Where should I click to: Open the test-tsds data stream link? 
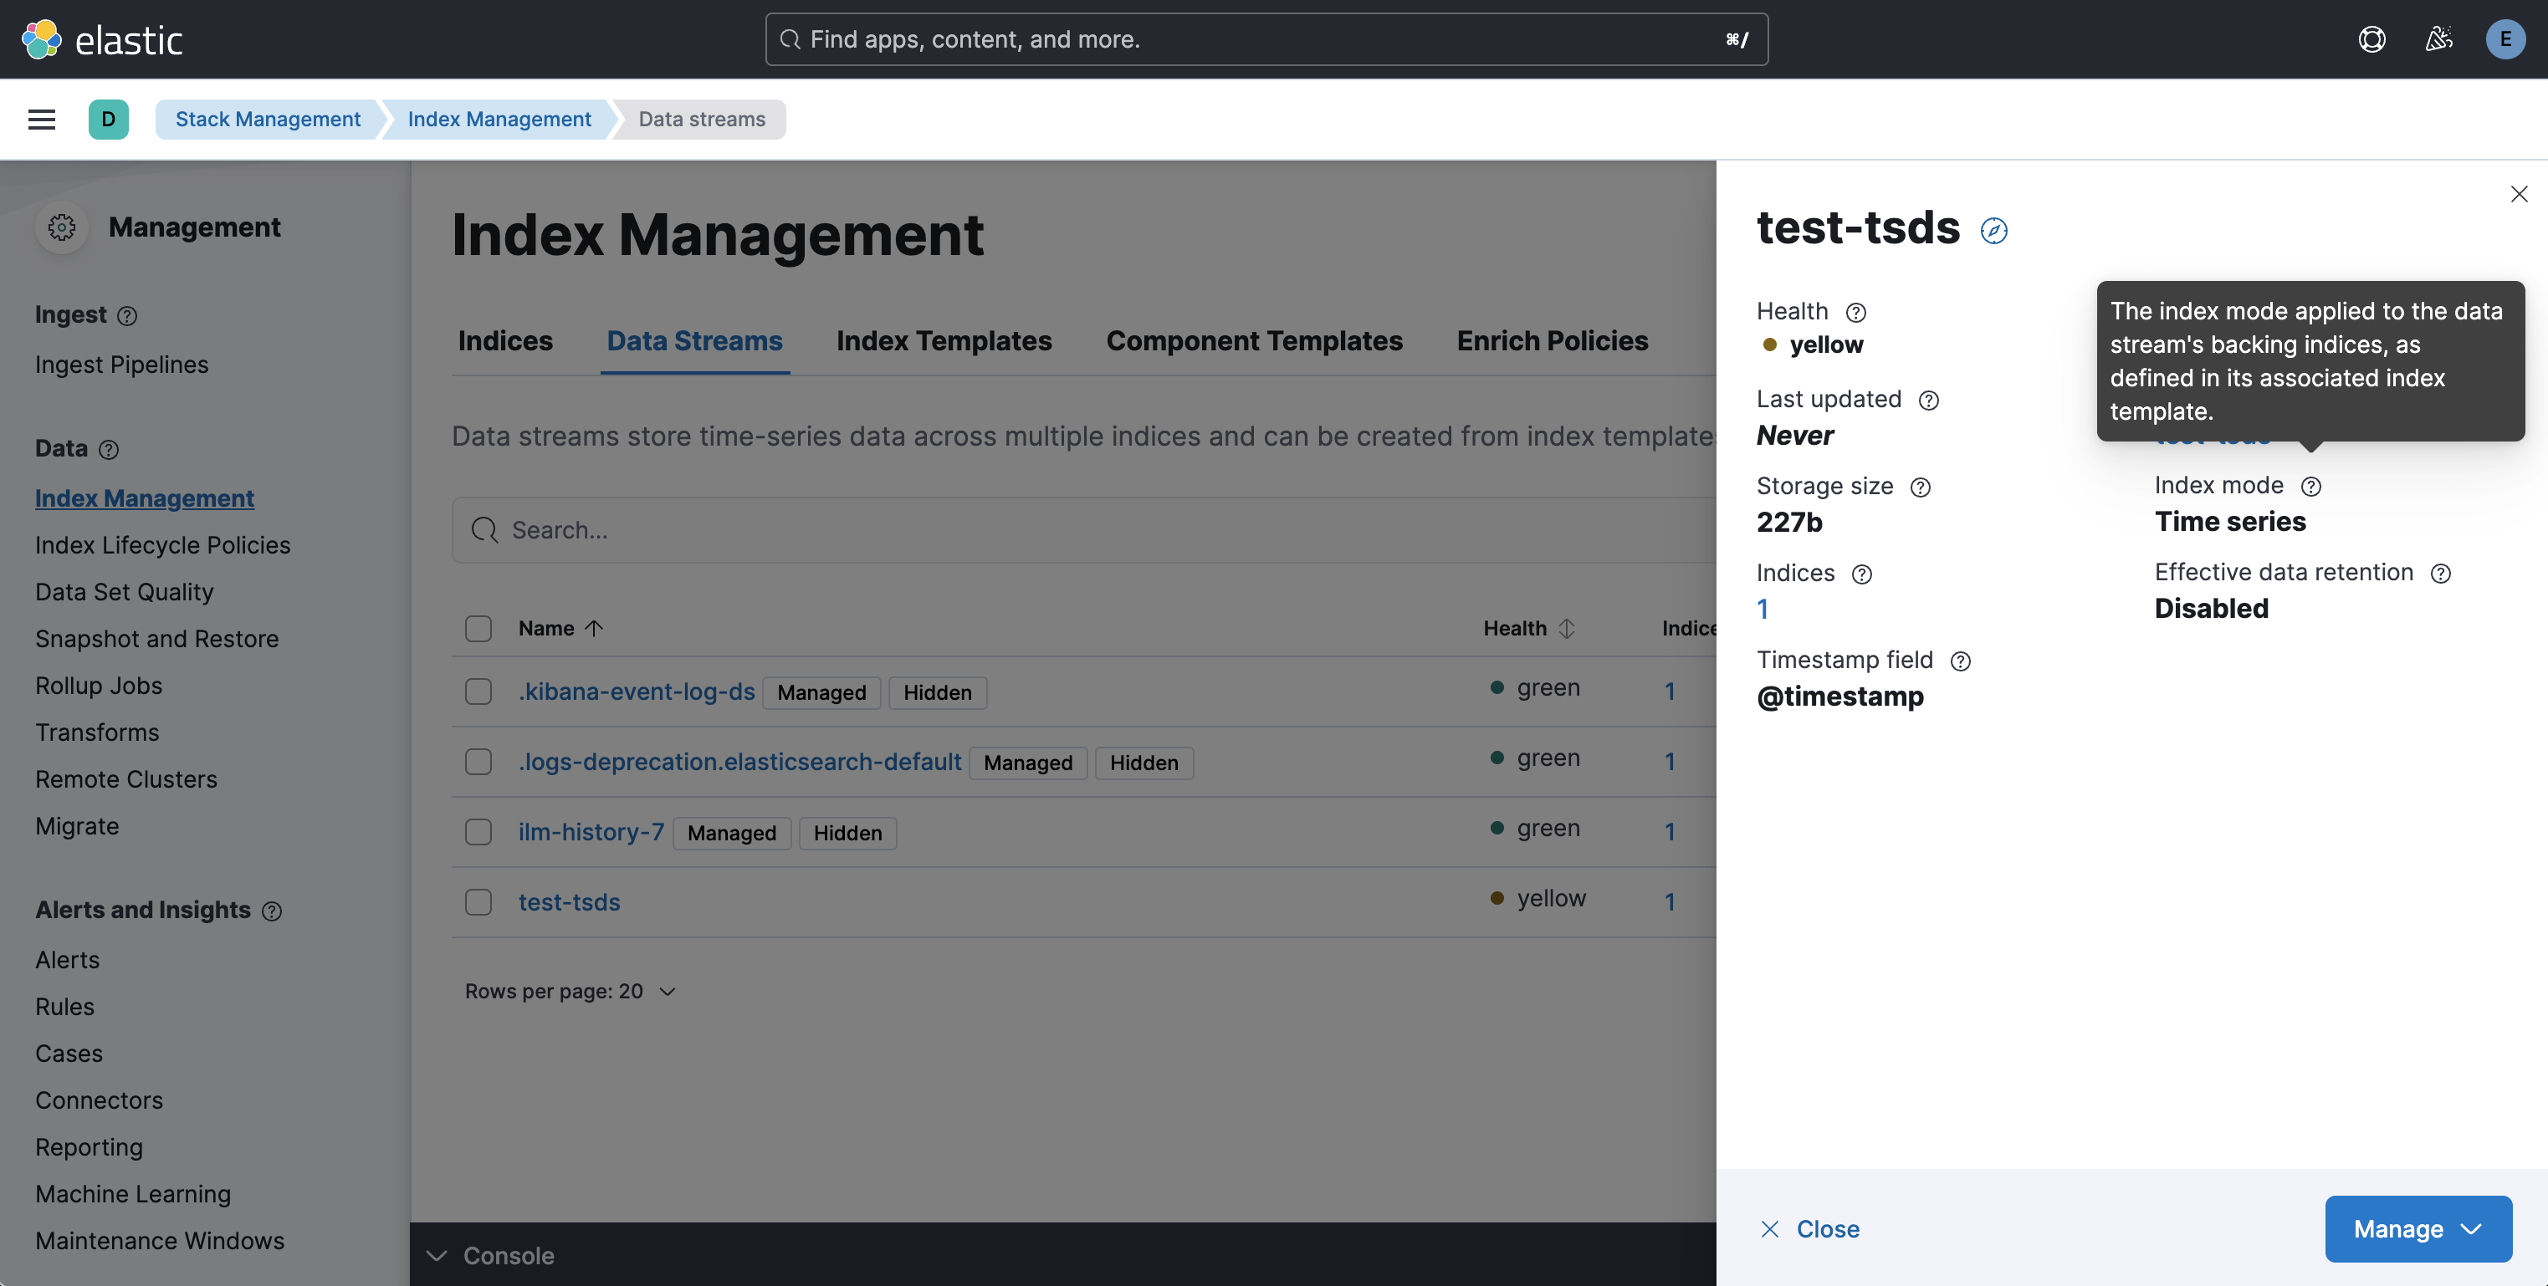click(570, 902)
